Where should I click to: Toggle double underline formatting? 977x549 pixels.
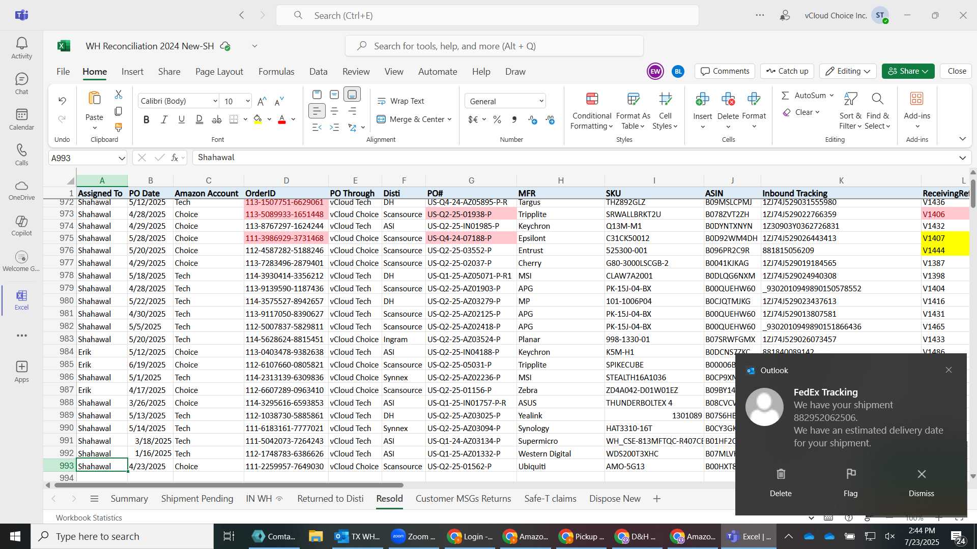click(x=199, y=119)
